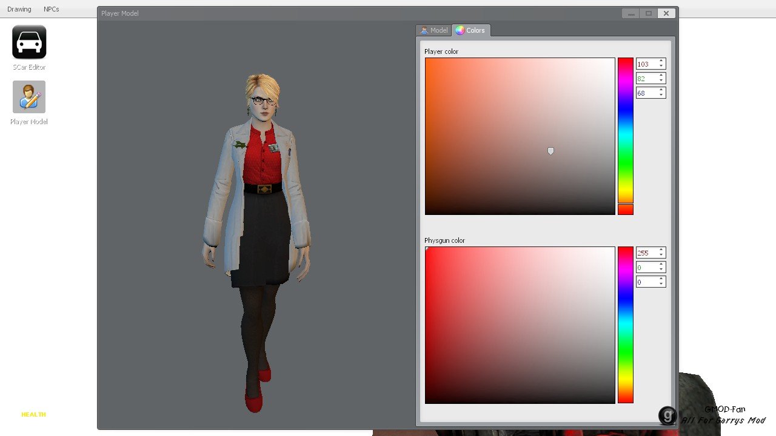Increase Player color red value

(661, 61)
